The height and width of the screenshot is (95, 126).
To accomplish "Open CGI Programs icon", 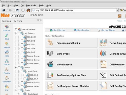I will [x=103, y=64].
